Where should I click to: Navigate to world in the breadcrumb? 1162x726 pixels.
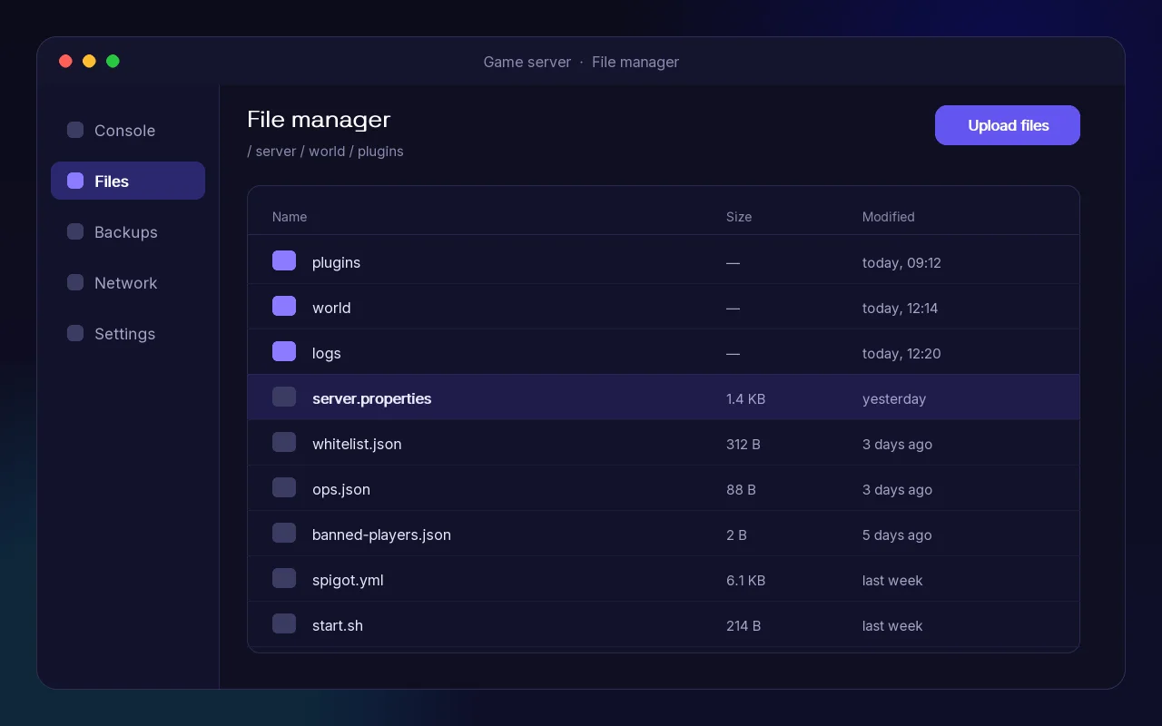click(327, 151)
